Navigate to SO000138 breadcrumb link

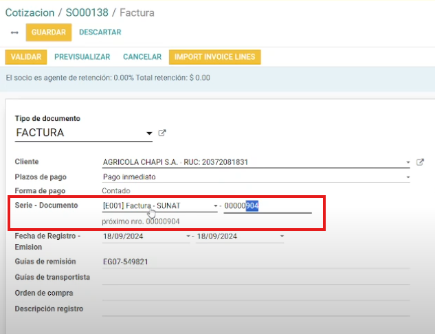tap(91, 12)
